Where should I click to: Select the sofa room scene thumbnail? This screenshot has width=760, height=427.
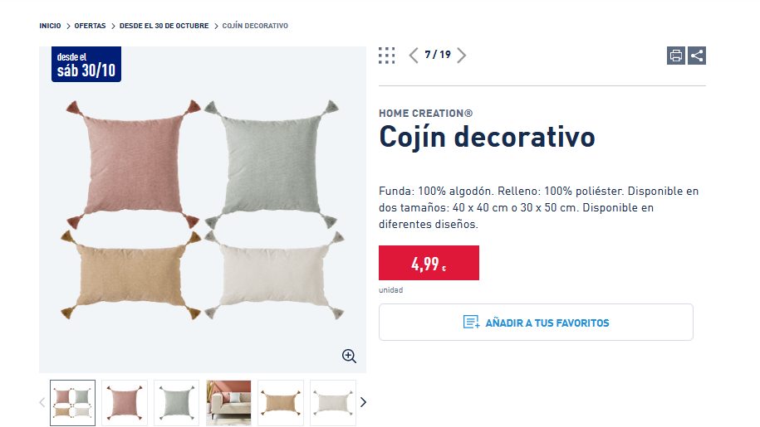click(228, 402)
